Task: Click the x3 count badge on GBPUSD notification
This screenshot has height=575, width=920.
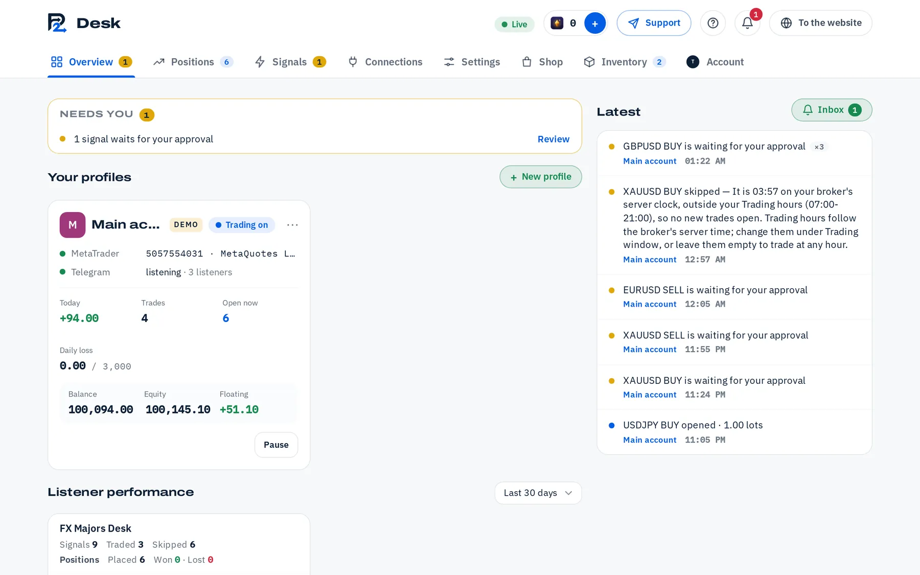Action: tap(819, 147)
